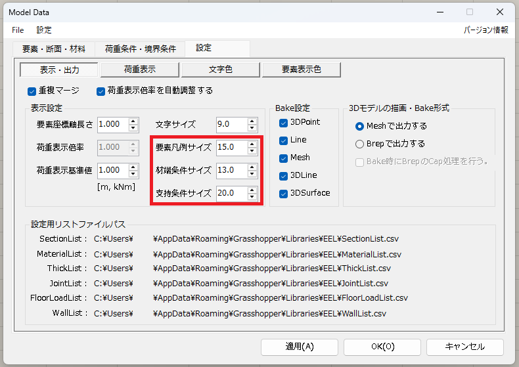Image resolution: width=519 pixels, height=367 pixels.
Task: Click the 文字サイズ input field
Action: coord(231,124)
